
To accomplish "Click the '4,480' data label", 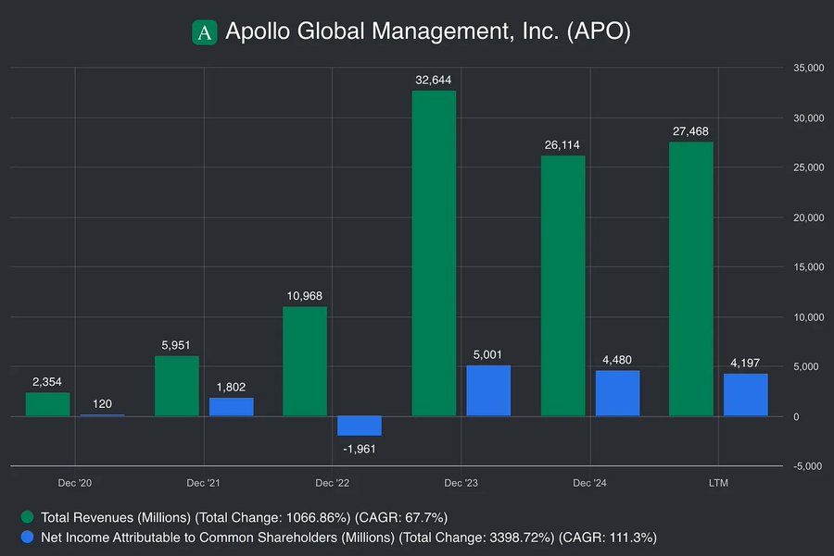I will click(x=617, y=360).
